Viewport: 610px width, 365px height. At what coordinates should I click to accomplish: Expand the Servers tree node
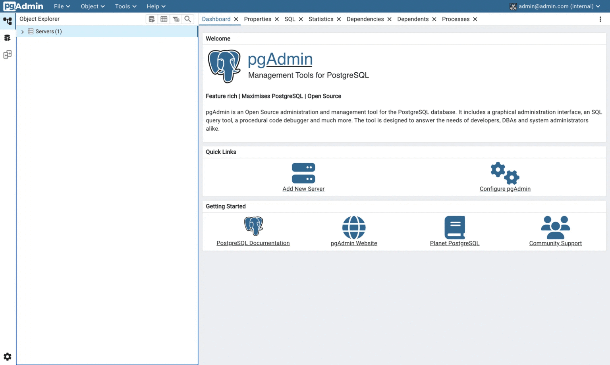(23, 31)
